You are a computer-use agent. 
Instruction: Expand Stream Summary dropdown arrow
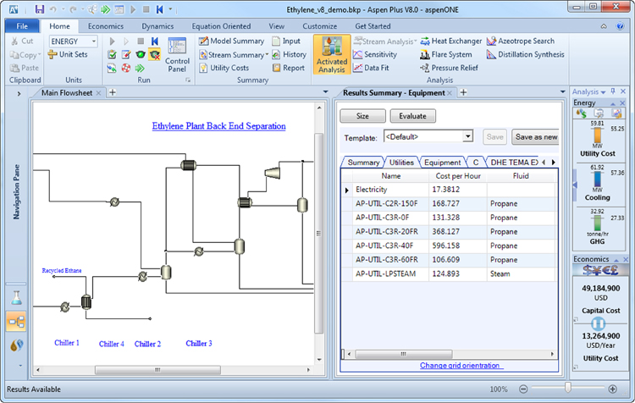point(267,54)
